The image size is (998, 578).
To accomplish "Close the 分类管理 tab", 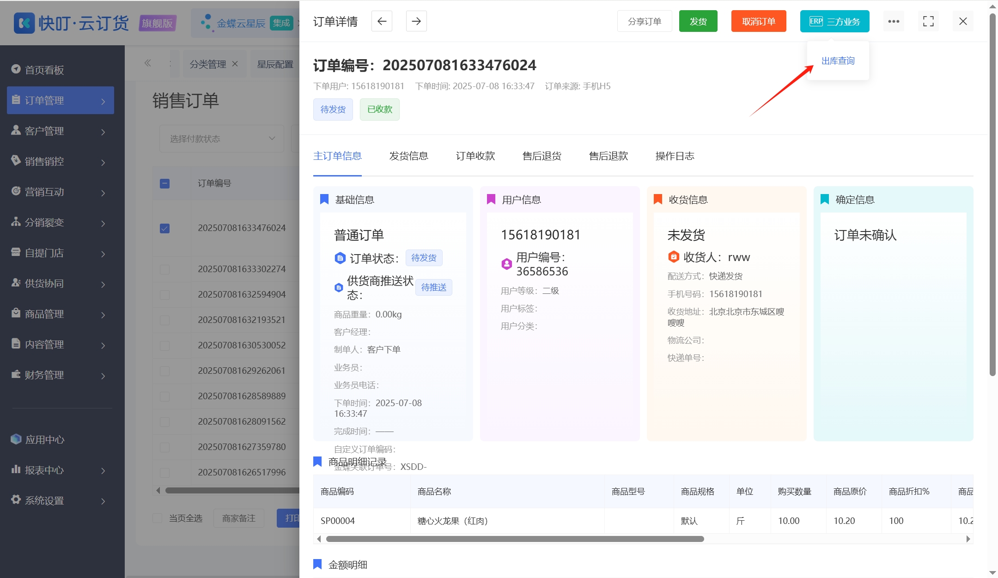I will point(235,64).
